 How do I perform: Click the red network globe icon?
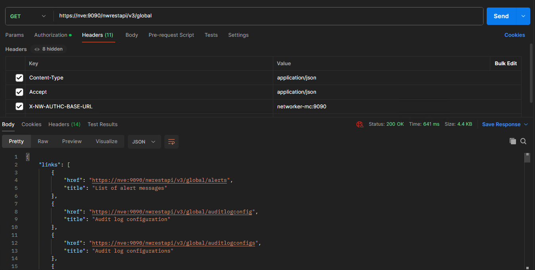click(x=360, y=124)
